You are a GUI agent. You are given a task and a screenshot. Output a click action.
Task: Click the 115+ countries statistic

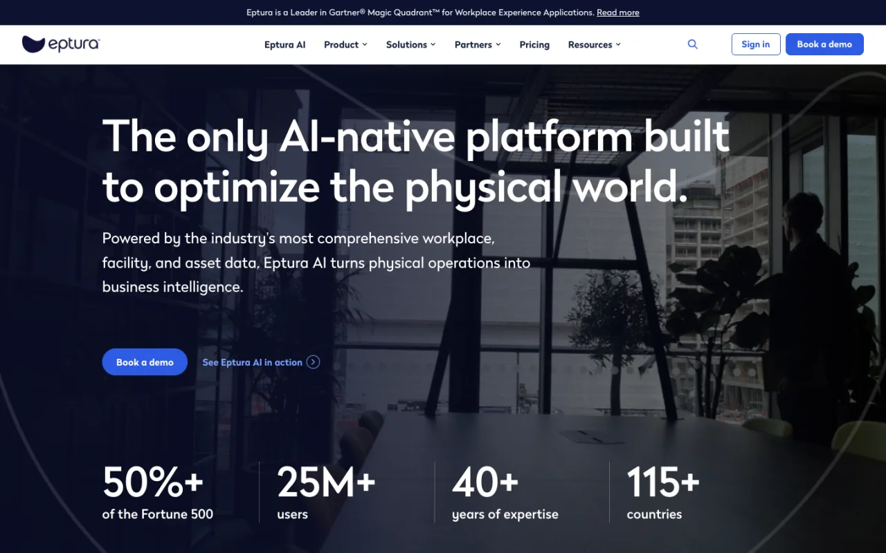[x=663, y=492]
